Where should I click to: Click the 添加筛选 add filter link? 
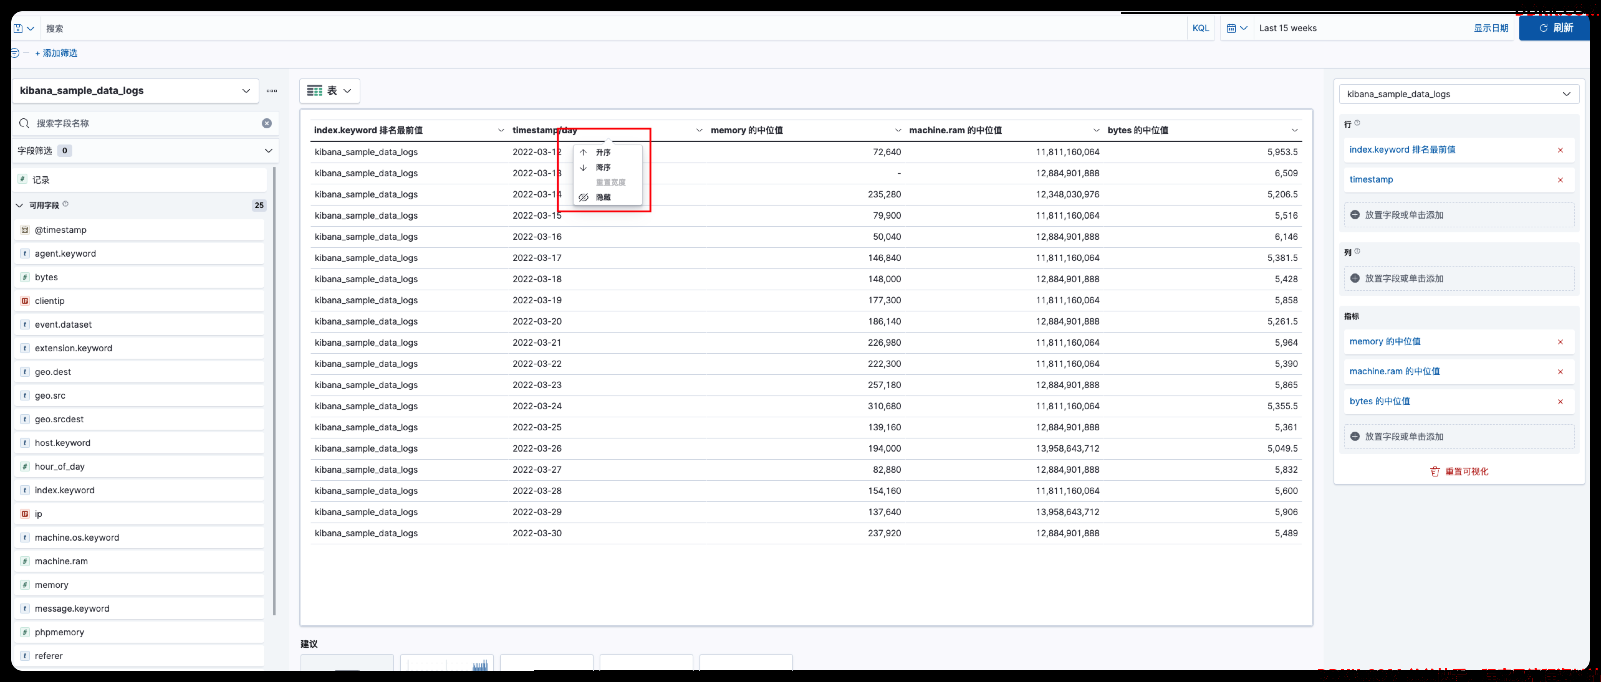click(56, 54)
